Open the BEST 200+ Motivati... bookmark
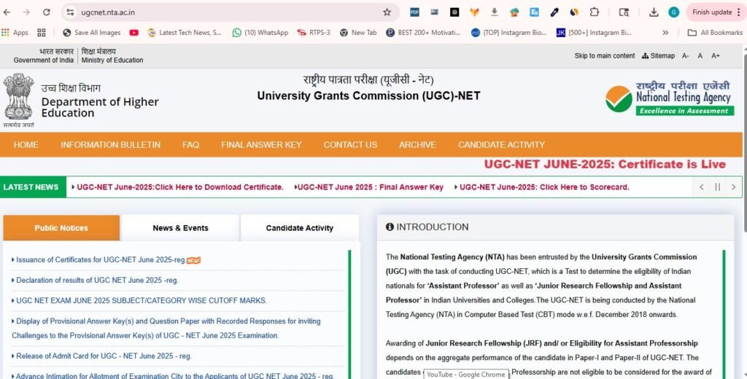The width and height of the screenshot is (747, 379). [x=423, y=32]
